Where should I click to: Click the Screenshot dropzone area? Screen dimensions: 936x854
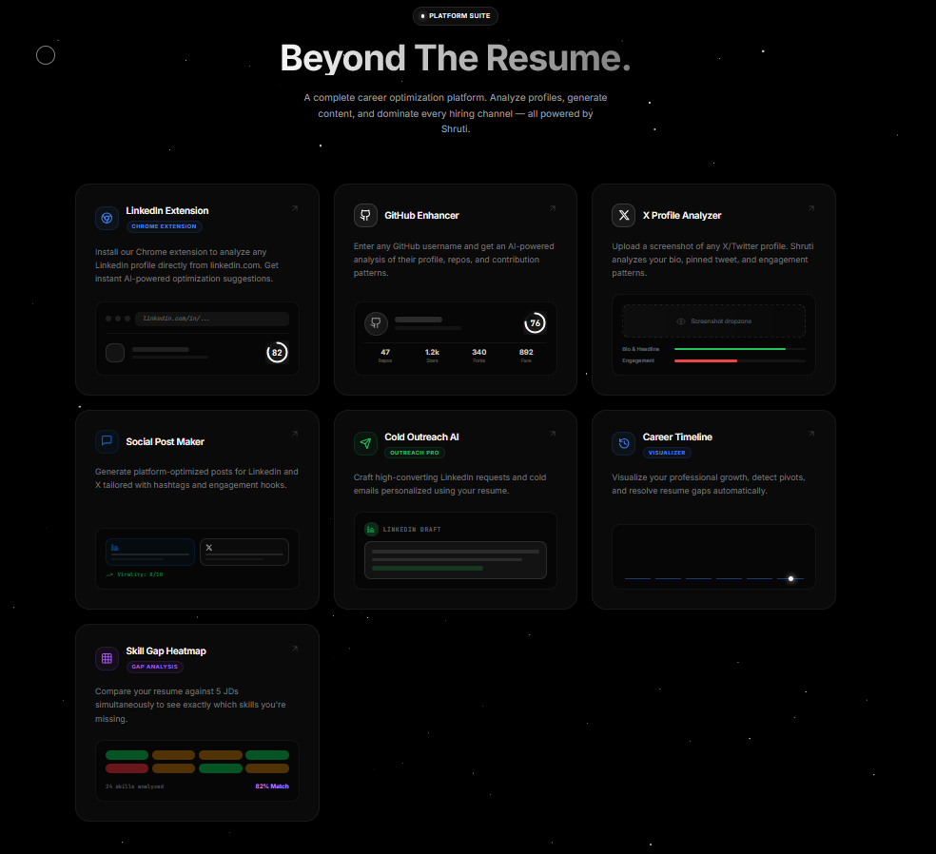[x=714, y=321]
